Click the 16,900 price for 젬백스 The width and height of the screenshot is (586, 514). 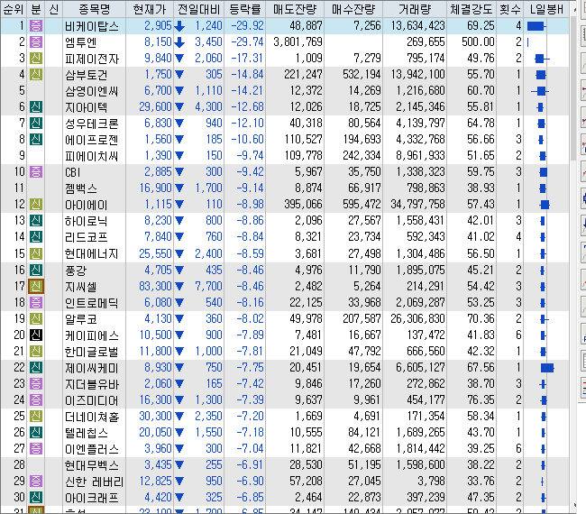pos(155,188)
